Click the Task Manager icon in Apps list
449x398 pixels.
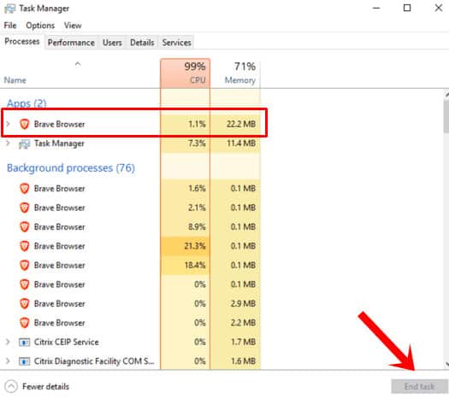(24, 143)
